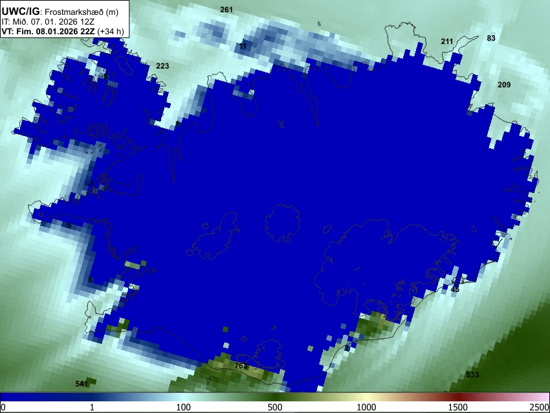The image size is (550, 413).
Task: Click the IT: Mið. 07. 01. 2026 12Z line
Action: tap(48, 22)
